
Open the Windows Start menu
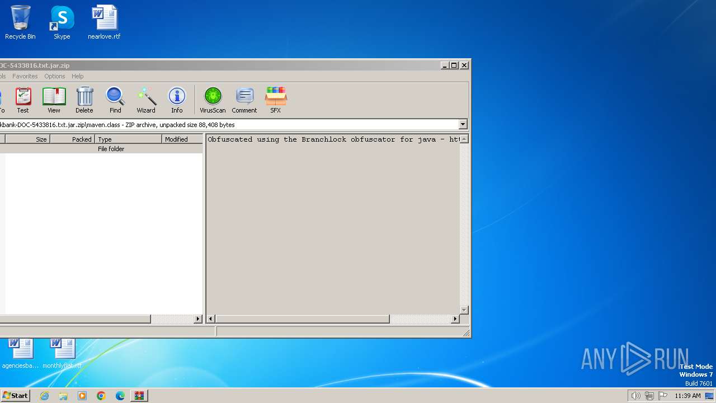click(x=16, y=395)
